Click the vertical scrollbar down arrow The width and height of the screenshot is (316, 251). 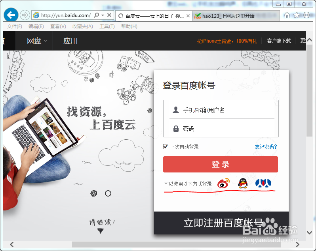tap(309, 232)
